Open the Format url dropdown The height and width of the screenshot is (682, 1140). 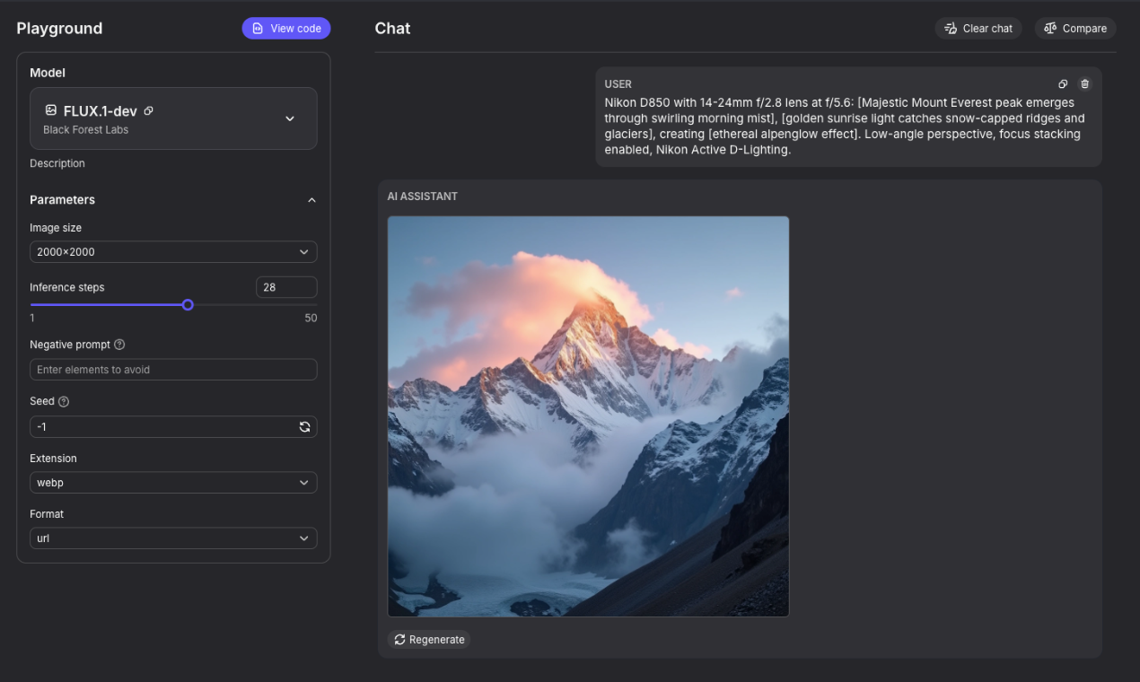(x=173, y=538)
